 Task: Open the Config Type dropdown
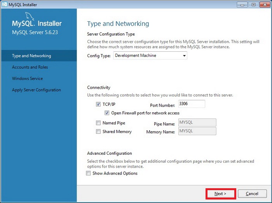tap(150, 56)
